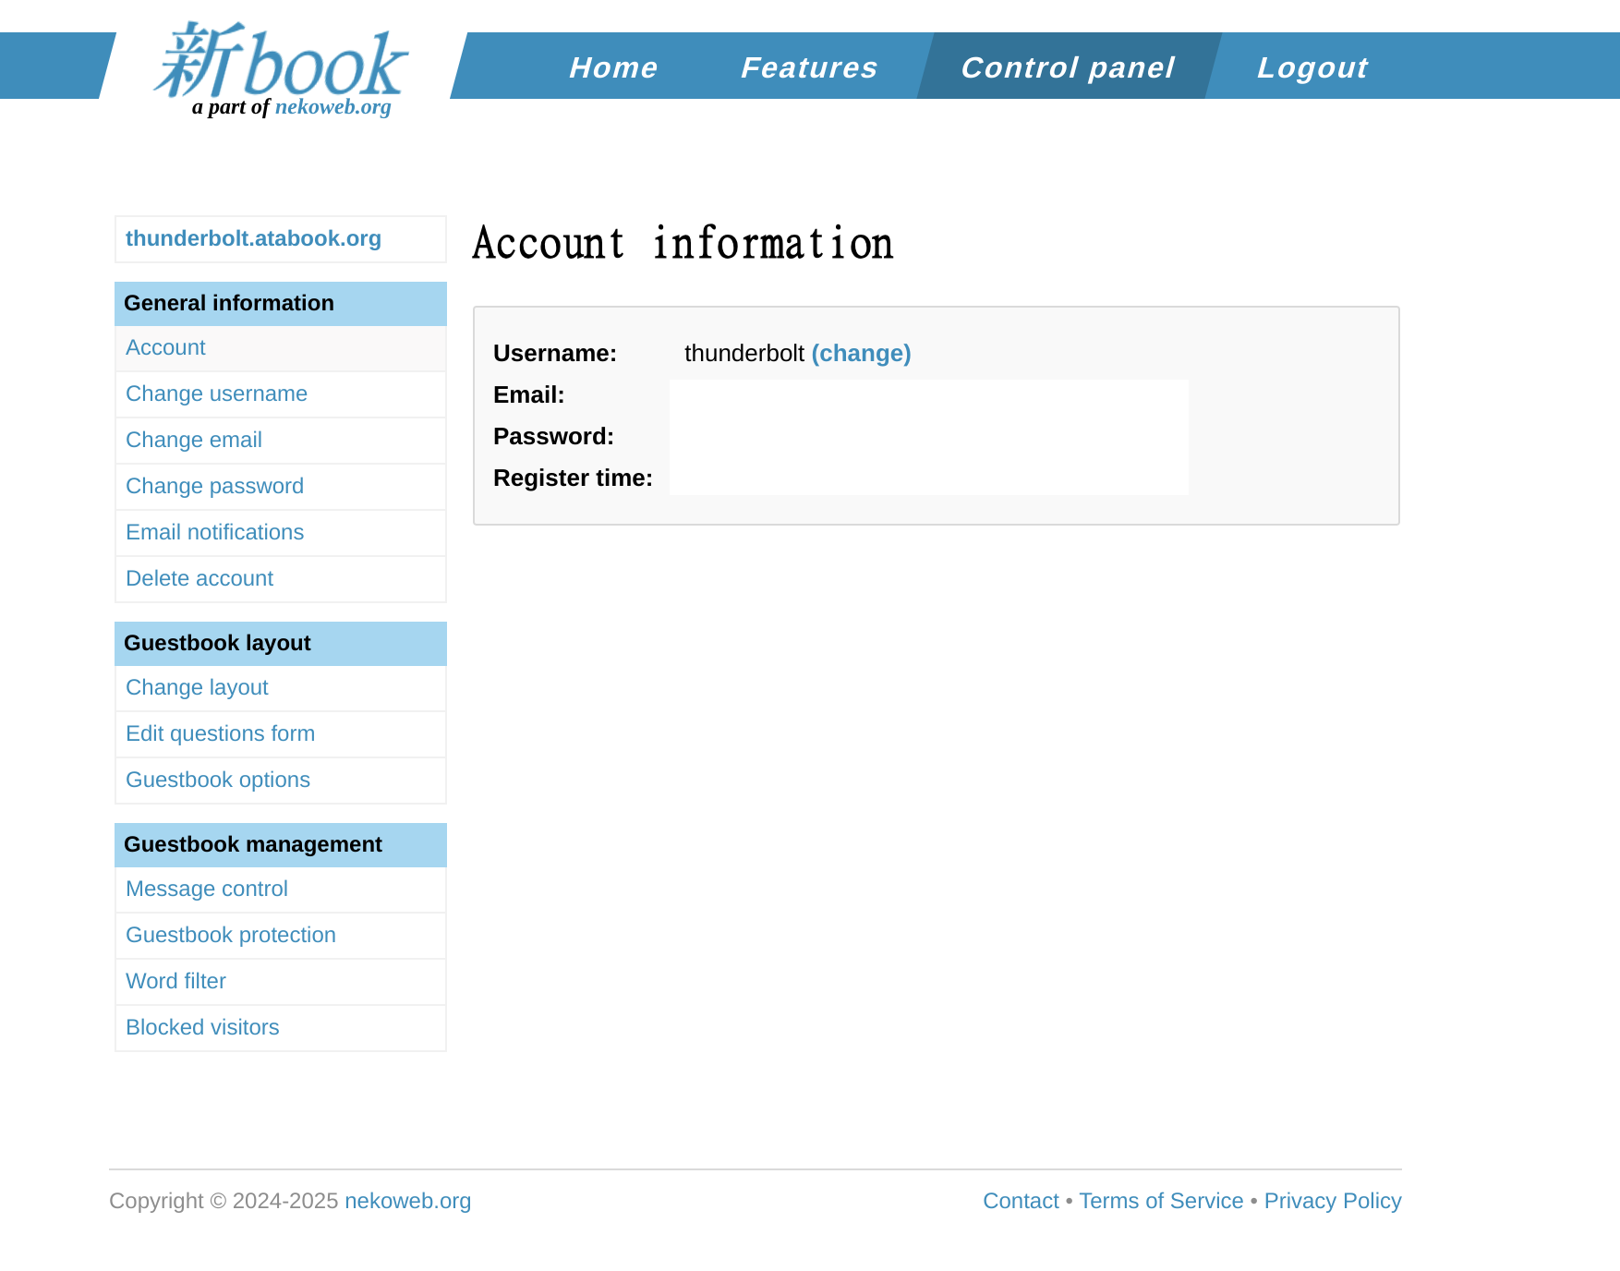Select Edit questions form
This screenshot has width=1620, height=1271.
[x=220, y=734]
